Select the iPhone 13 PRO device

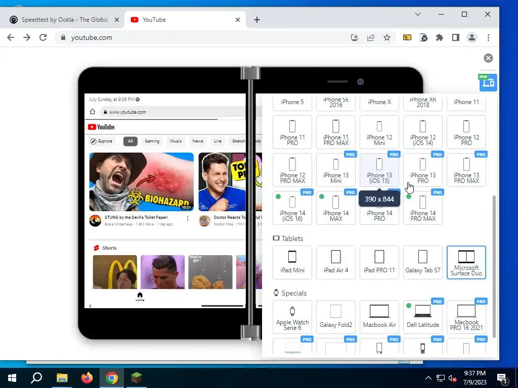(x=423, y=170)
